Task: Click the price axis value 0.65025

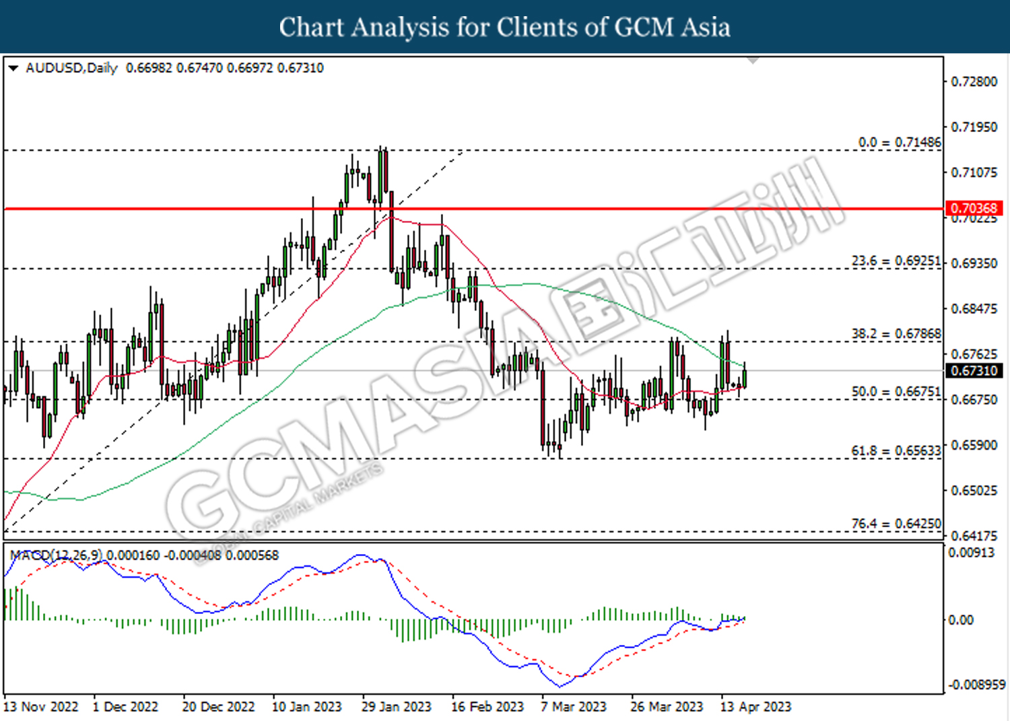Action: tap(974, 491)
